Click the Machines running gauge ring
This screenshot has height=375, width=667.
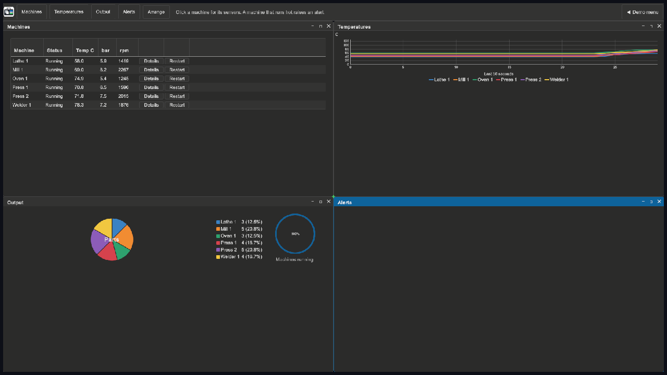tap(295, 234)
